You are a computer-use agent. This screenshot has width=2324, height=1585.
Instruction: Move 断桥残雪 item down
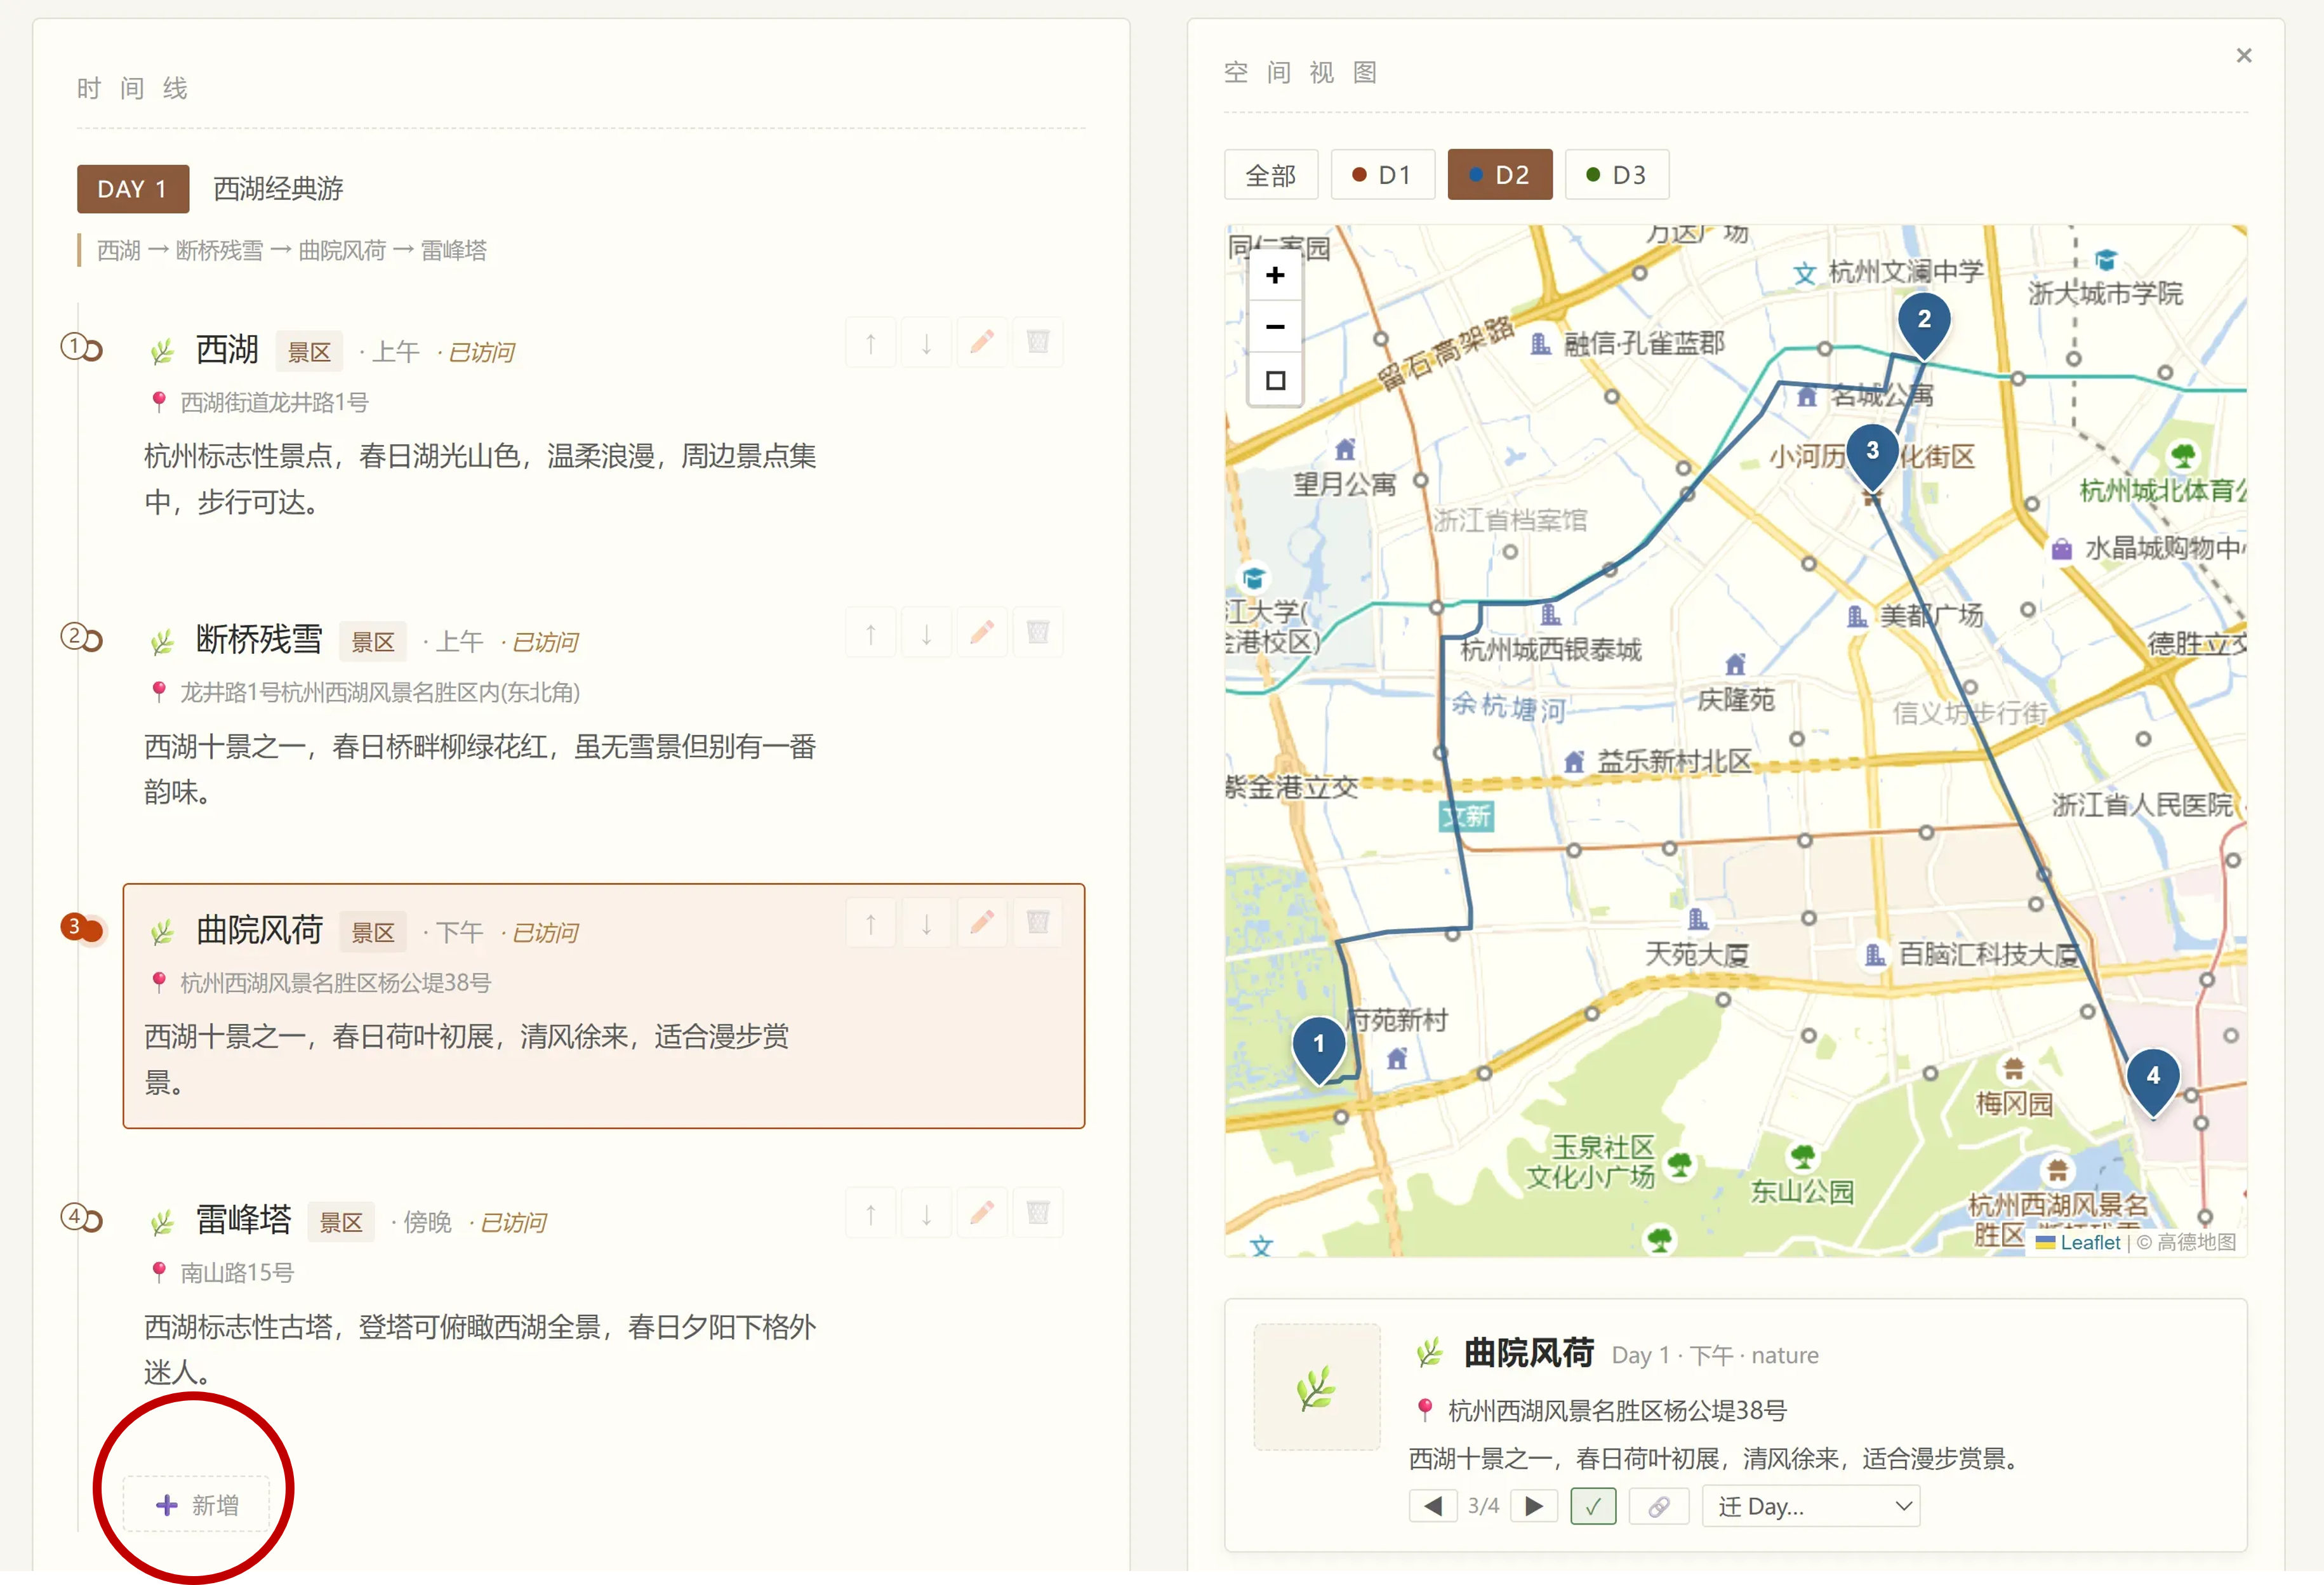click(926, 633)
